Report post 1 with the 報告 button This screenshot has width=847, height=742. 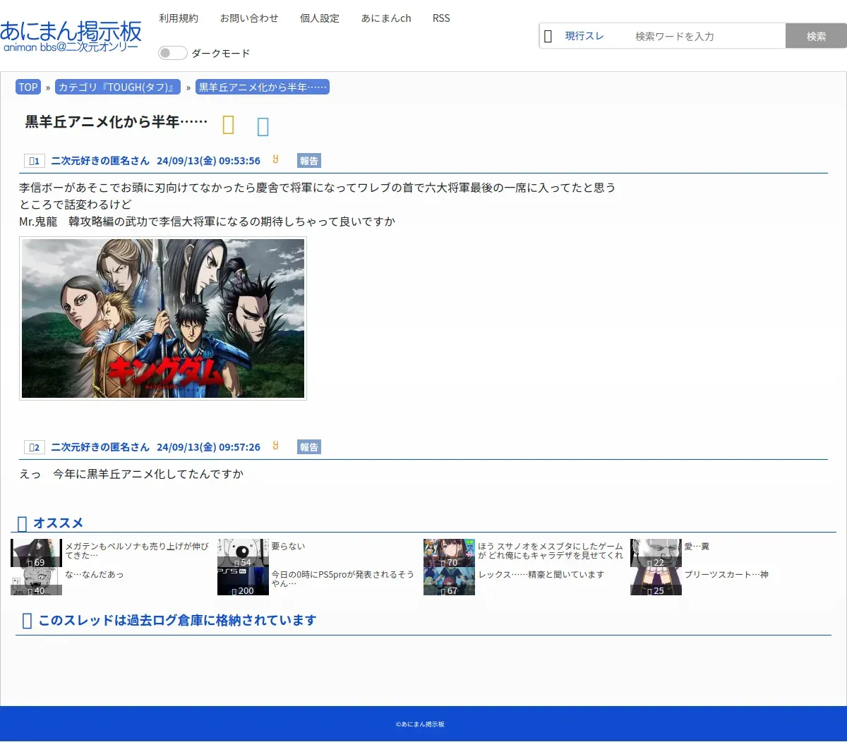click(309, 161)
